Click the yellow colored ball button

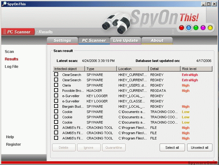210,28
